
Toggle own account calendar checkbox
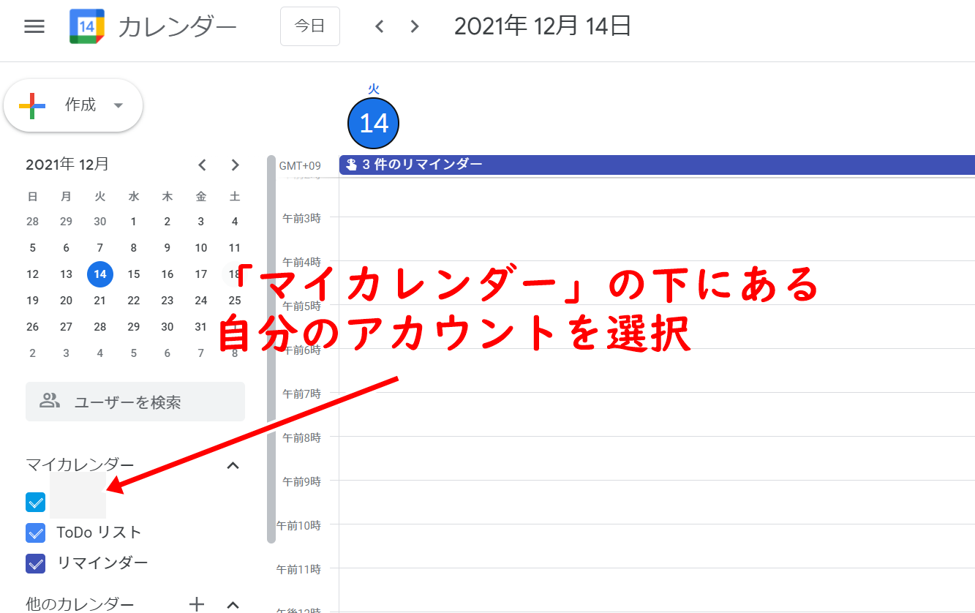point(35,502)
